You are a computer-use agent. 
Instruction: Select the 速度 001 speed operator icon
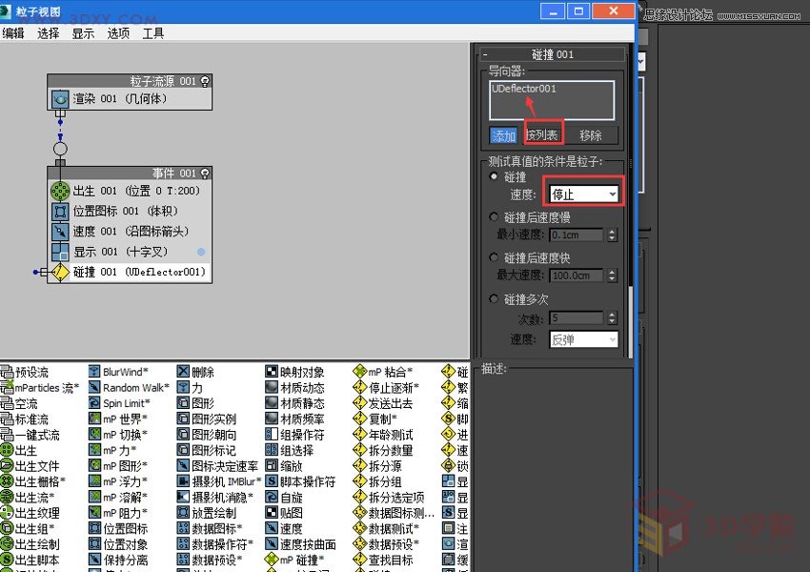pyautogui.click(x=60, y=231)
